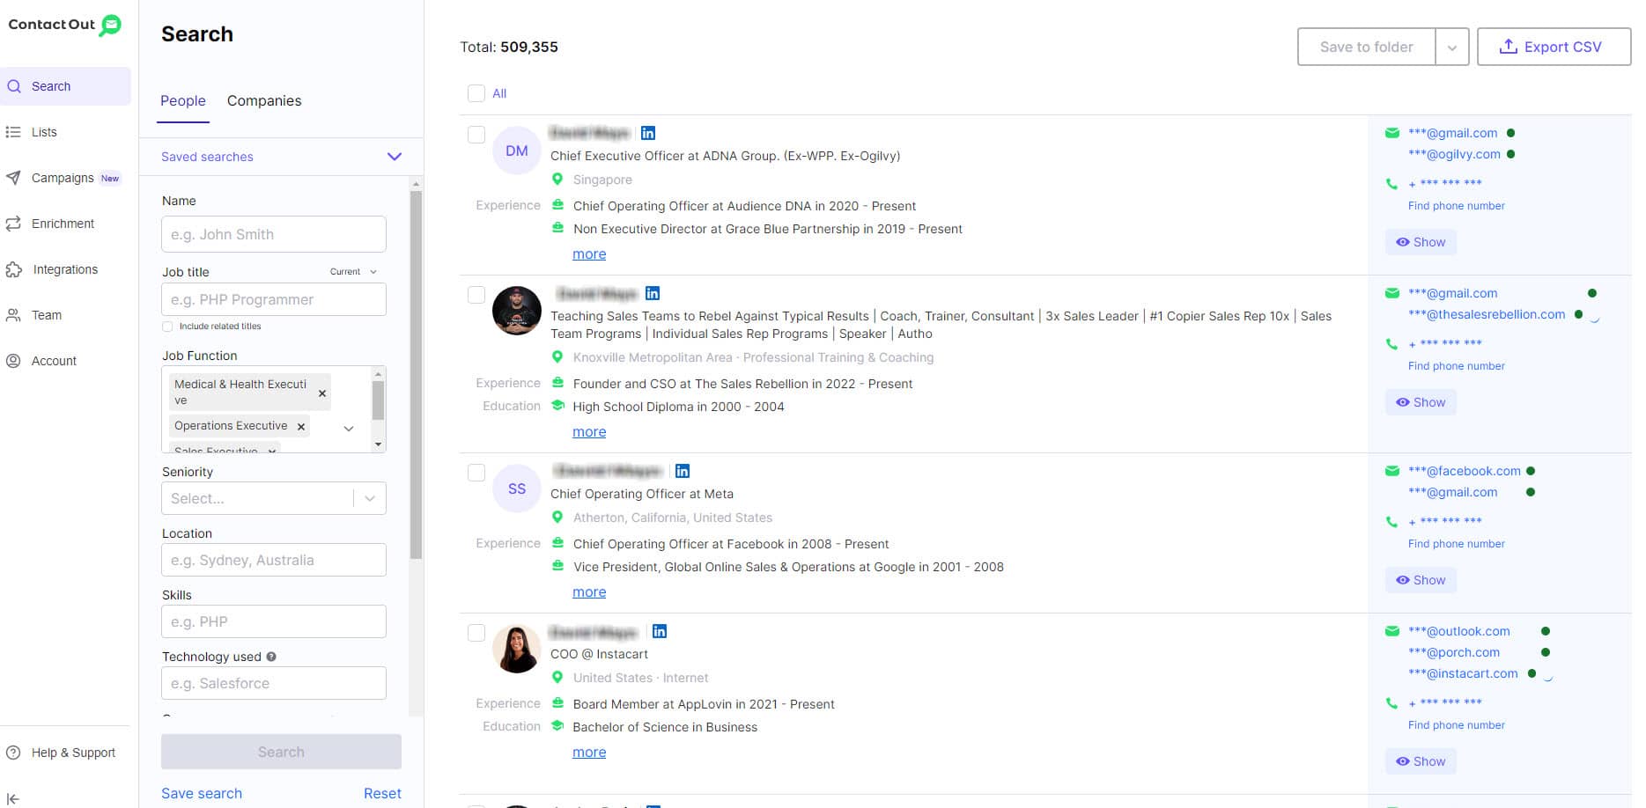Show contact info for Sales Rebellion founder

[x=1421, y=402]
